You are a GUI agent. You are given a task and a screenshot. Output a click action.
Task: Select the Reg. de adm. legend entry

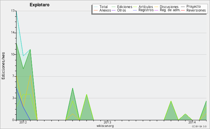click(167, 10)
